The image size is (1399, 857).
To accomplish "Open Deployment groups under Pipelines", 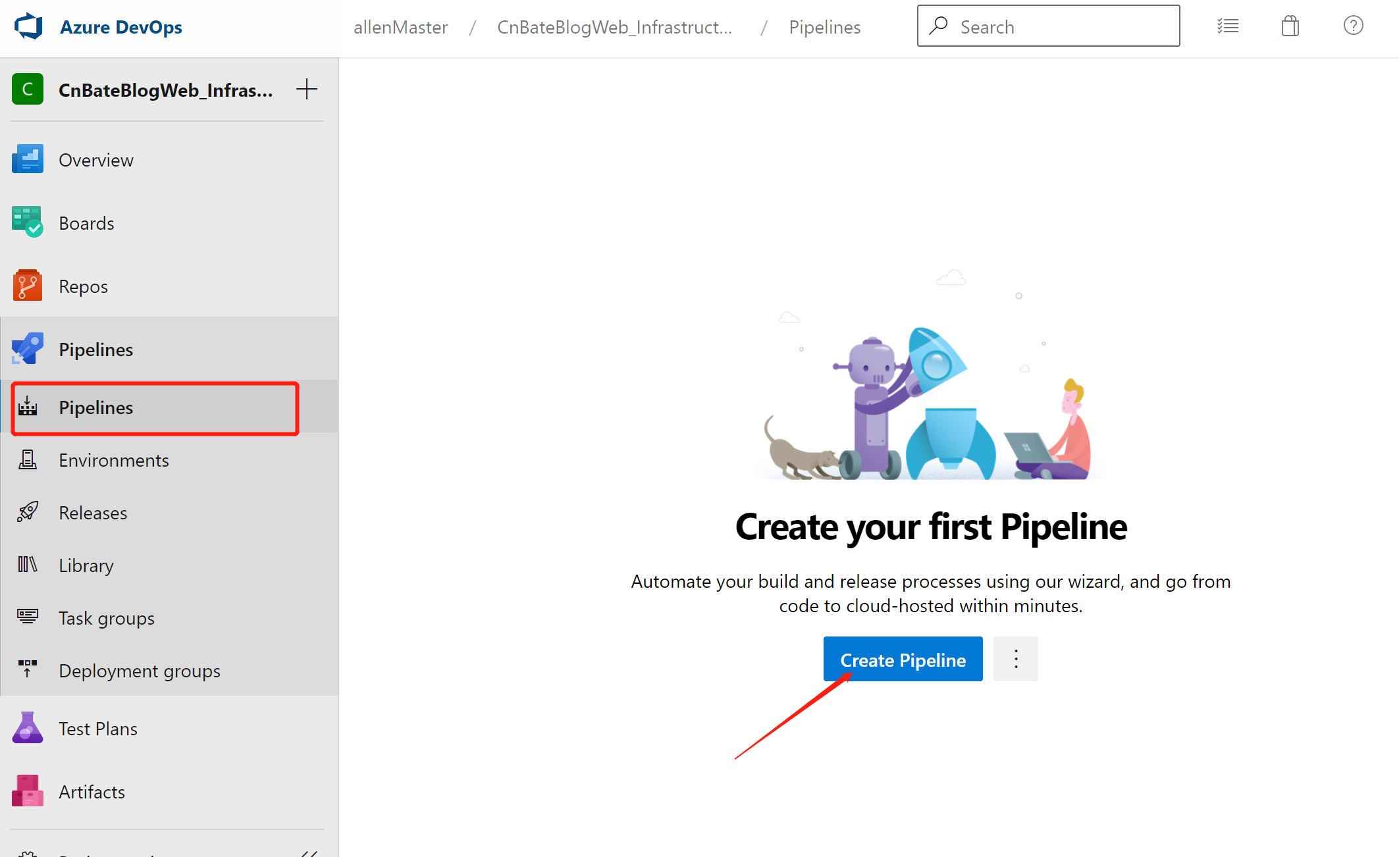I will click(169, 671).
